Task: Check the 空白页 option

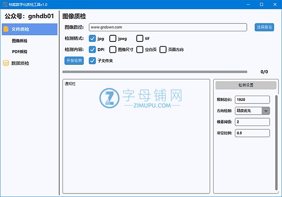Action: (140, 49)
